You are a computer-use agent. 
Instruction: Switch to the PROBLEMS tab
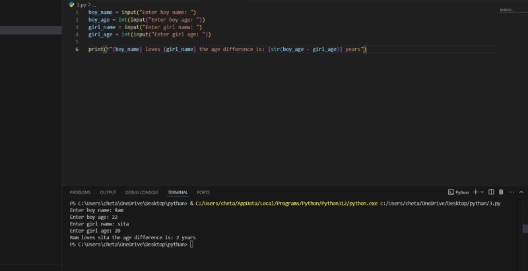tap(80, 192)
